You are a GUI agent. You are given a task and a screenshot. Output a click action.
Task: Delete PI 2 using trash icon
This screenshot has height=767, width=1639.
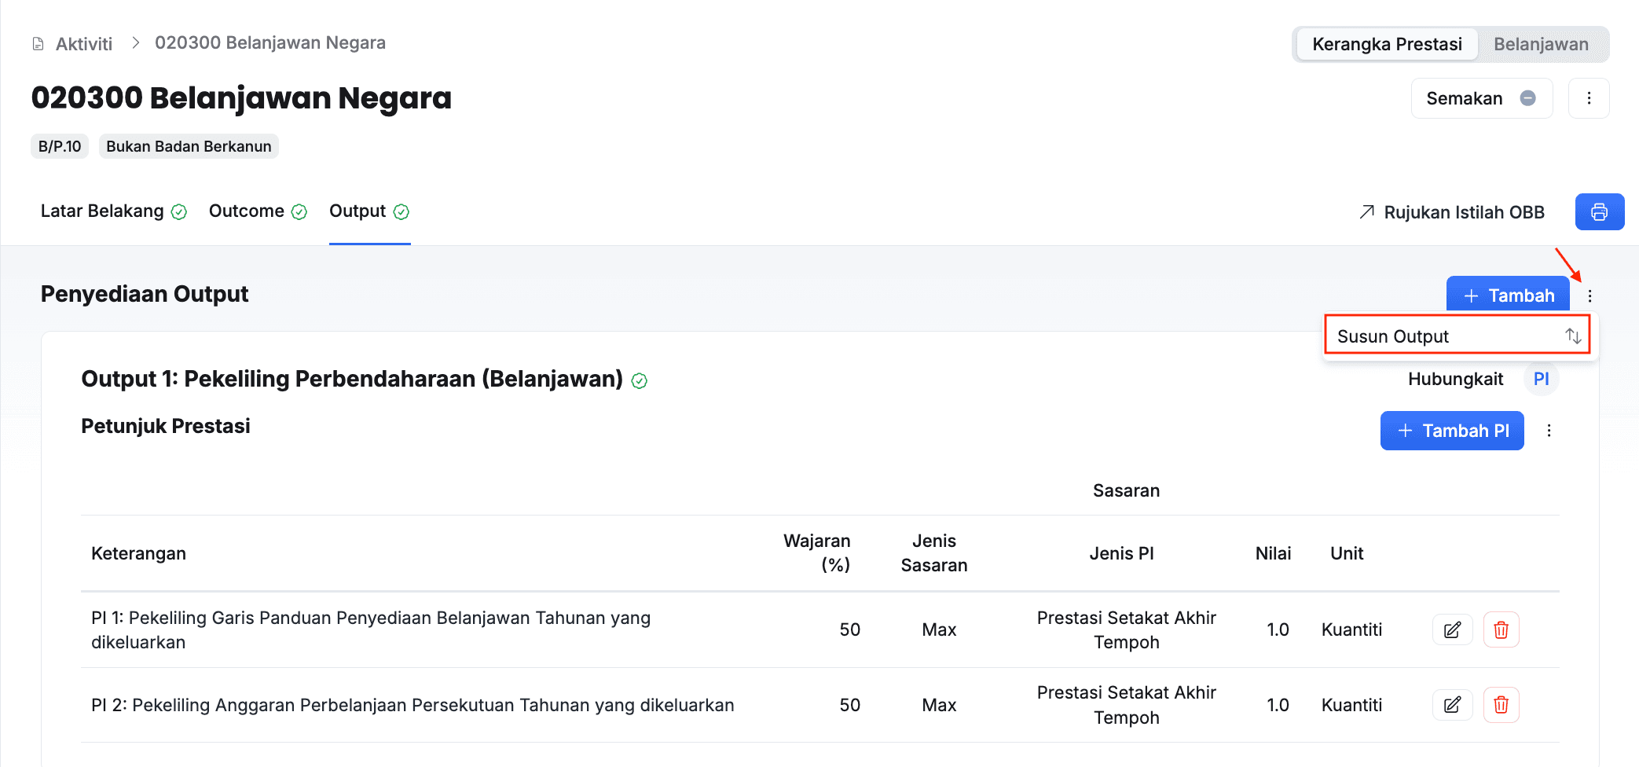click(x=1501, y=705)
